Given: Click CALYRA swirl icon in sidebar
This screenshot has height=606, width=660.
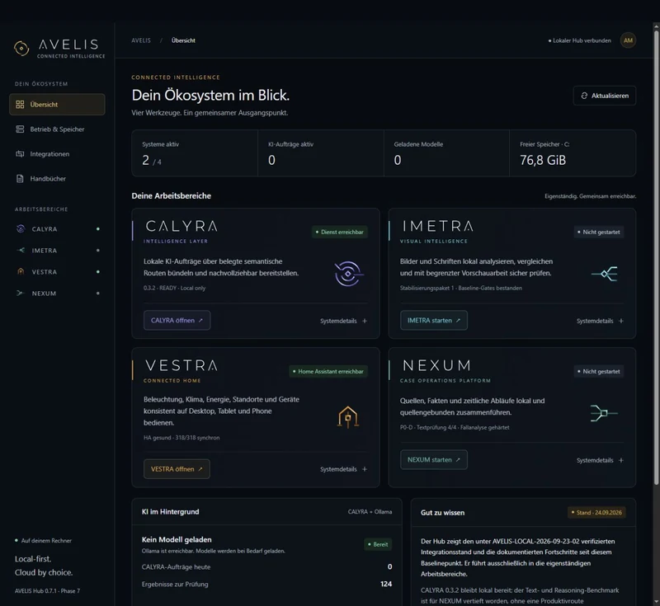Looking at the screenshot, I should tap(20, 228).
